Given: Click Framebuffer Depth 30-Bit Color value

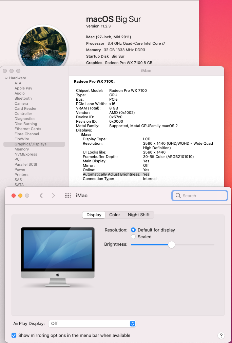Looking at the screenshot, I should 168,157.
